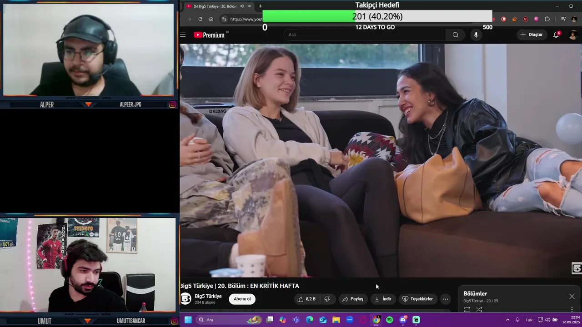The width and height of the screenshot is (582, 327).
Task: Toggle playlist shuffle in Bölümler panel
Action: [x=479, y=309]
